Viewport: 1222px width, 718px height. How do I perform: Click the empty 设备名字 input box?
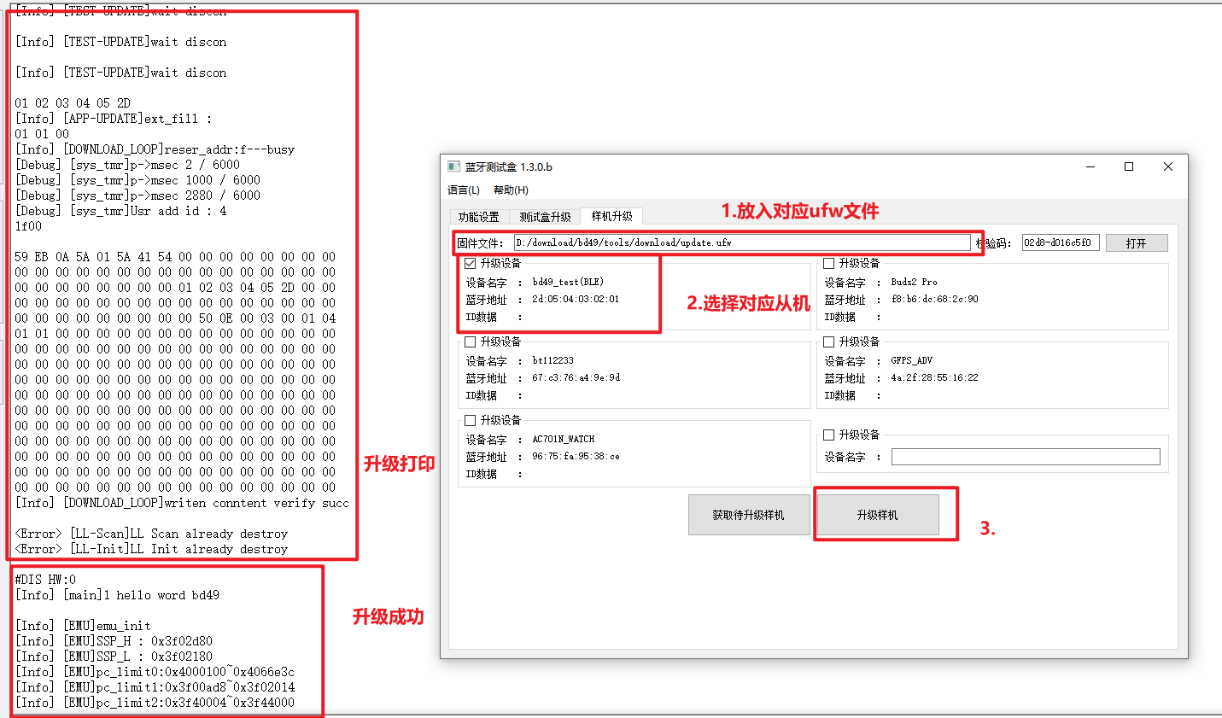click(x=1026, y=457)
